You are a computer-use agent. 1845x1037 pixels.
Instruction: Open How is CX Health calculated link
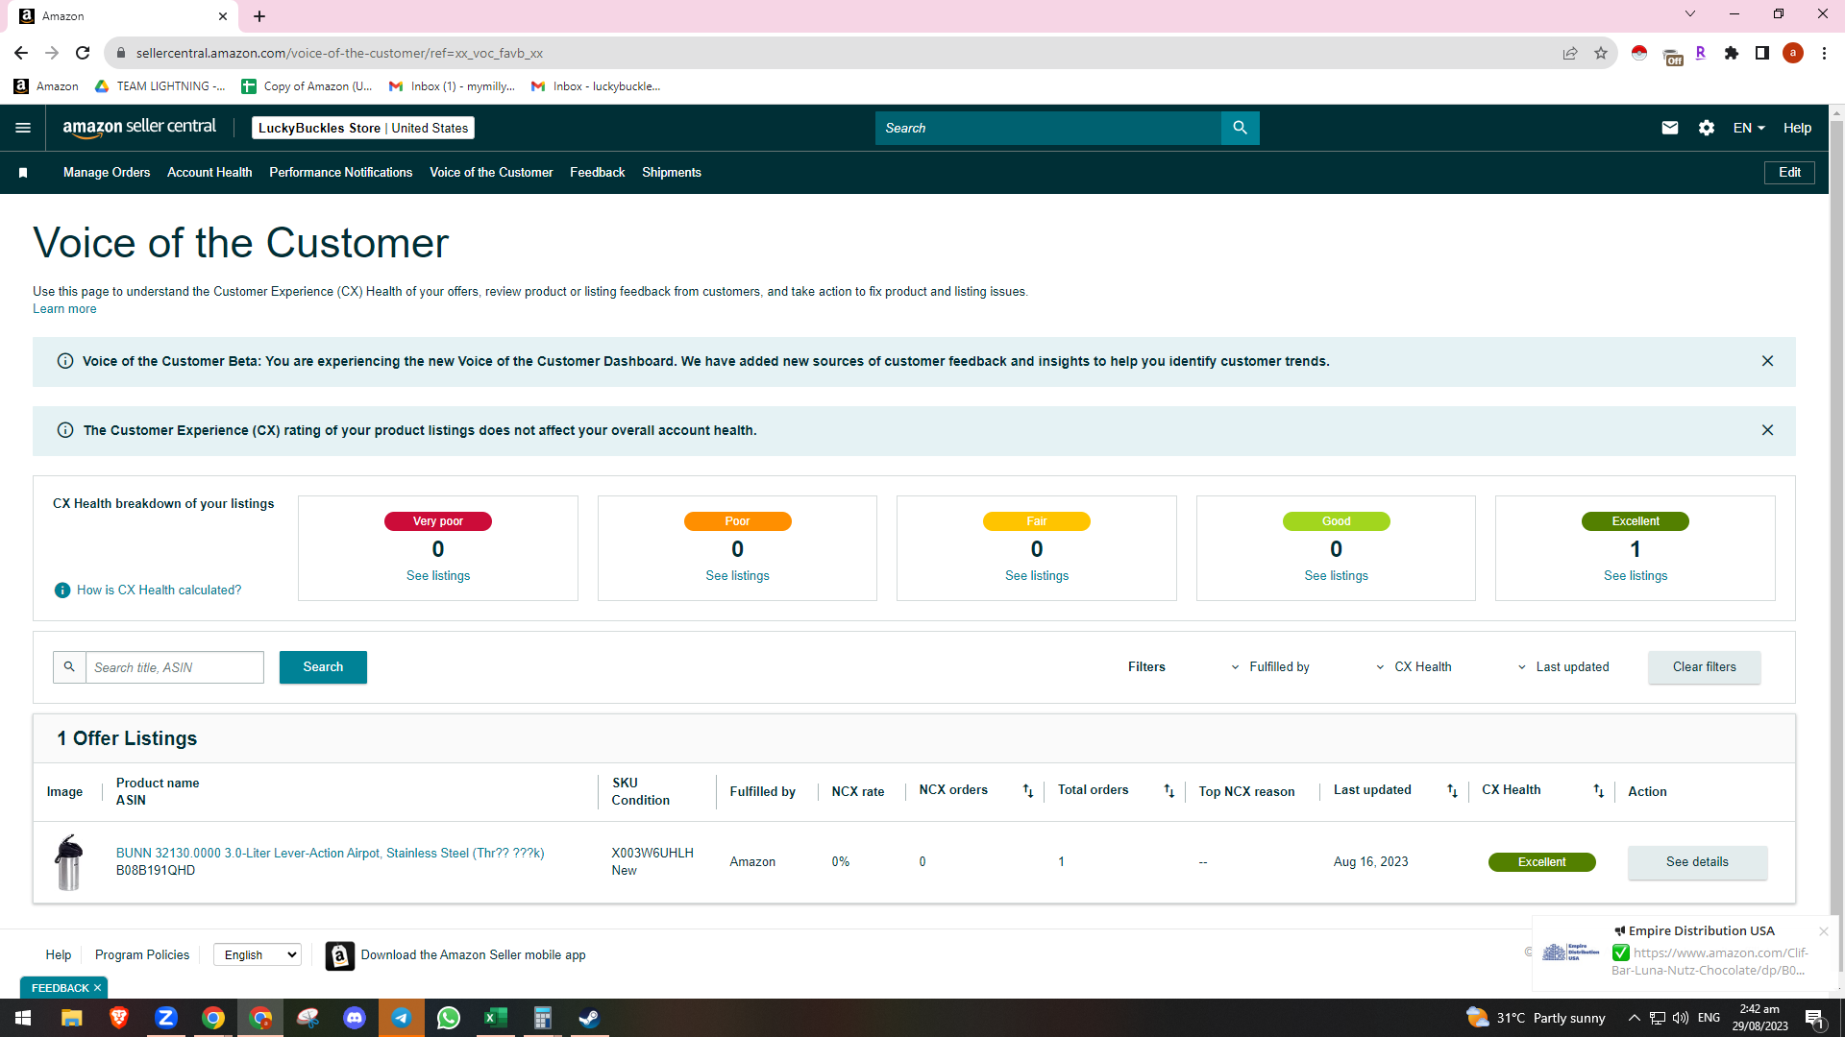pyautogui.click(x=160, y=591)
